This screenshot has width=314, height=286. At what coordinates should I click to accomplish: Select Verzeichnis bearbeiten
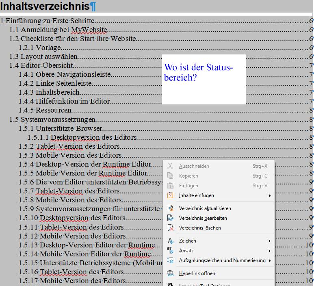(x=219, y=218)
